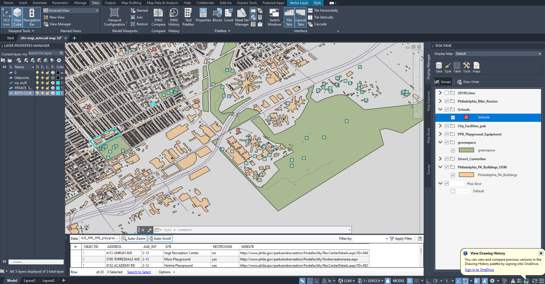Enable the Default checkbox under Map Base
The image size is (545, 284).
453,191
